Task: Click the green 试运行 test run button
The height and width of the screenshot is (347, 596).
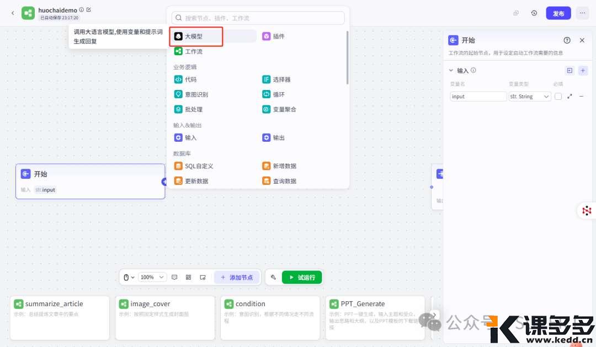Action: point(301,277)
